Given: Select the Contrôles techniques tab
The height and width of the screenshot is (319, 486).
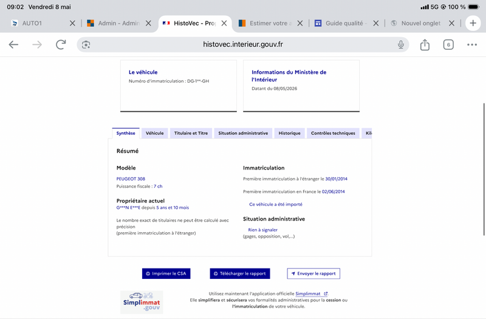Looking at the screenshot, I should [333, 133].
